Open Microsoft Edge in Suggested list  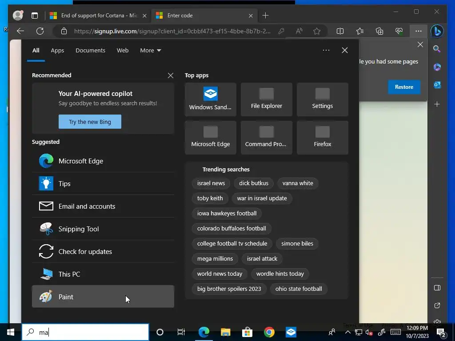pyautogui.click(x=103, y=161)
